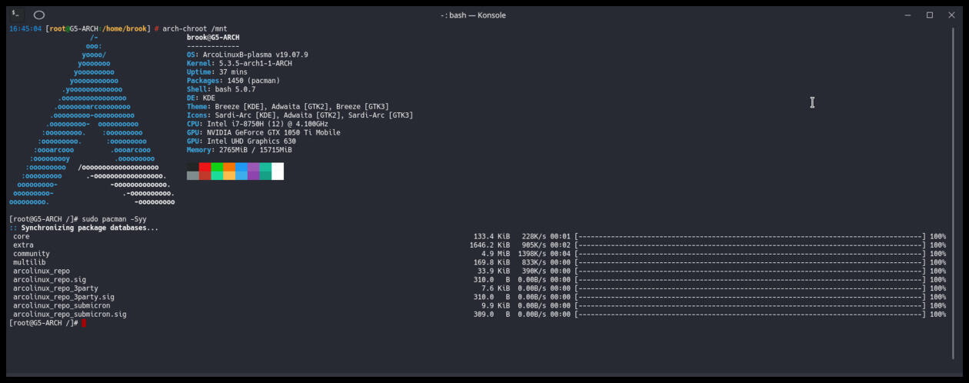The image size is (969, 383).
Task: Toggle the on-all-desktops circle icon
Action: (x=39, y=15)
